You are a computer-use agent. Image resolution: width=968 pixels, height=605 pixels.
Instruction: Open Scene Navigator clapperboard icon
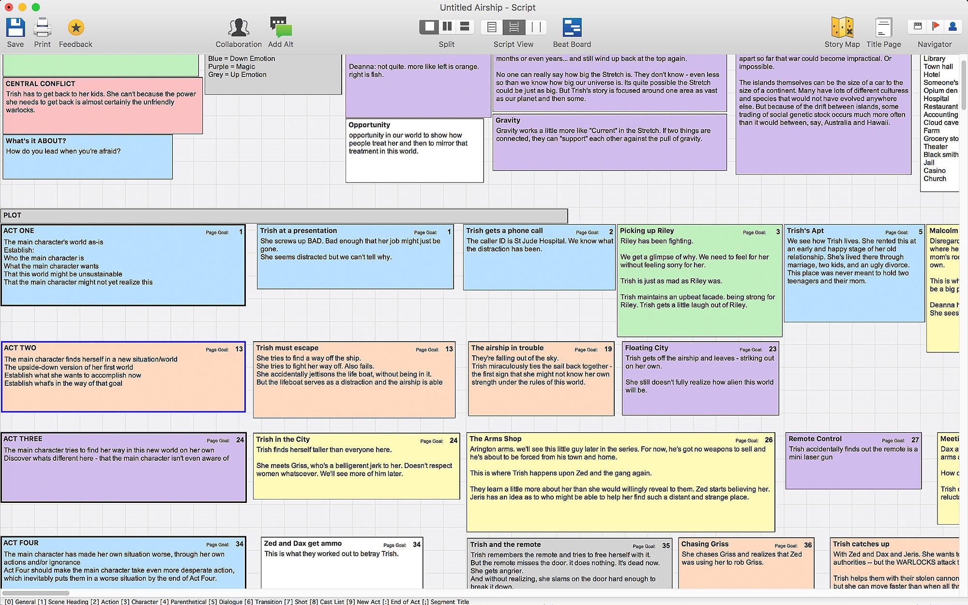point(918,27)
